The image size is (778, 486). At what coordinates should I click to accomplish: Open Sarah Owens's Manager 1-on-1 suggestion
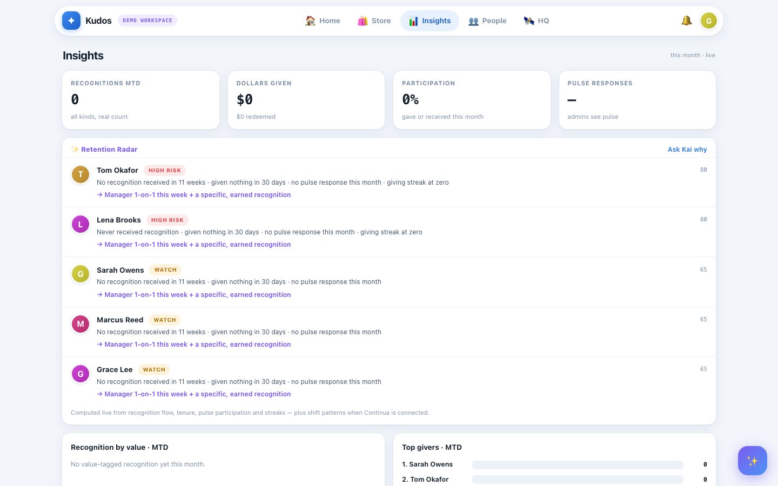pyautogui.click(x=194, y=295)
